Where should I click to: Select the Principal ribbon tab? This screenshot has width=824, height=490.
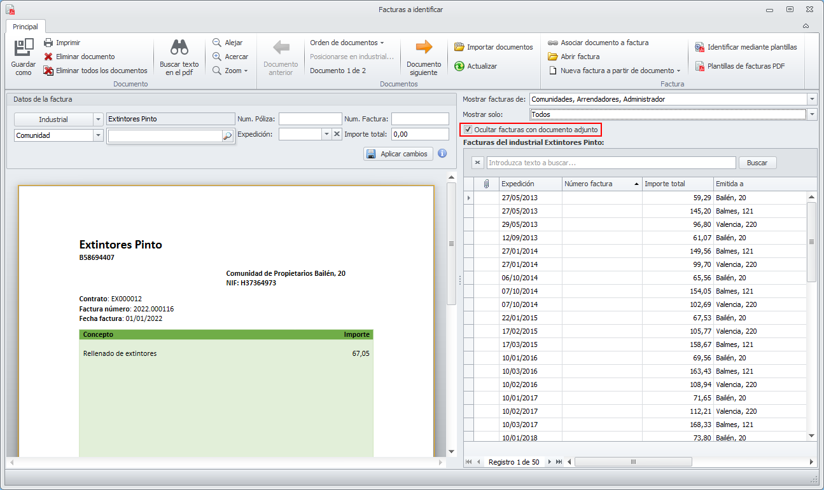click(25, 27)
